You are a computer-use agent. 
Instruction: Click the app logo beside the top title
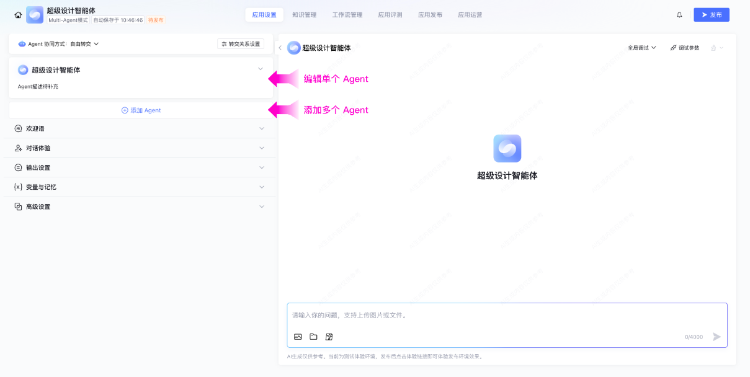point(35,15)
